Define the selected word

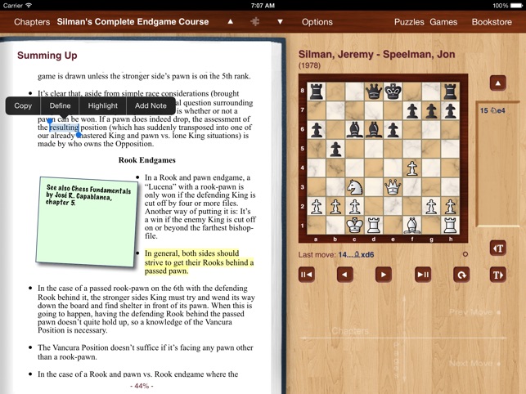click(60, 105)
